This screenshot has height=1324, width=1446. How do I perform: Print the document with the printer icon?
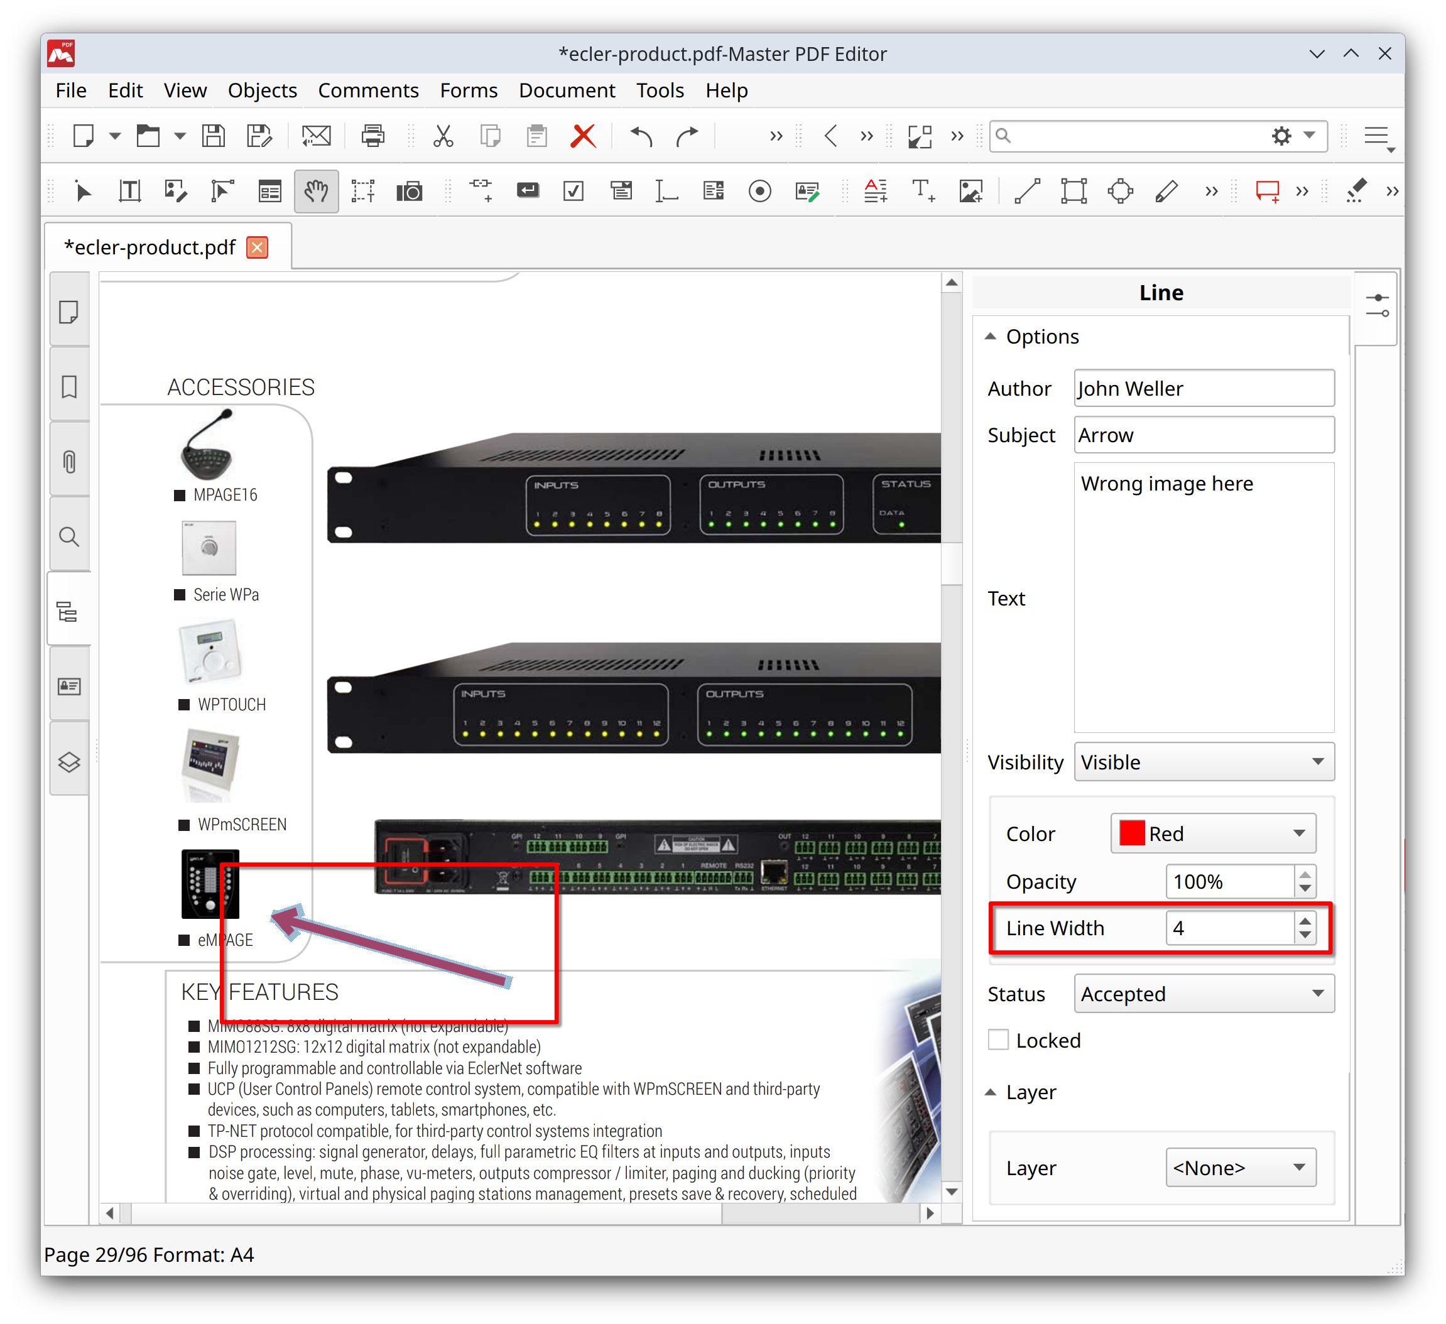(373, 136)
